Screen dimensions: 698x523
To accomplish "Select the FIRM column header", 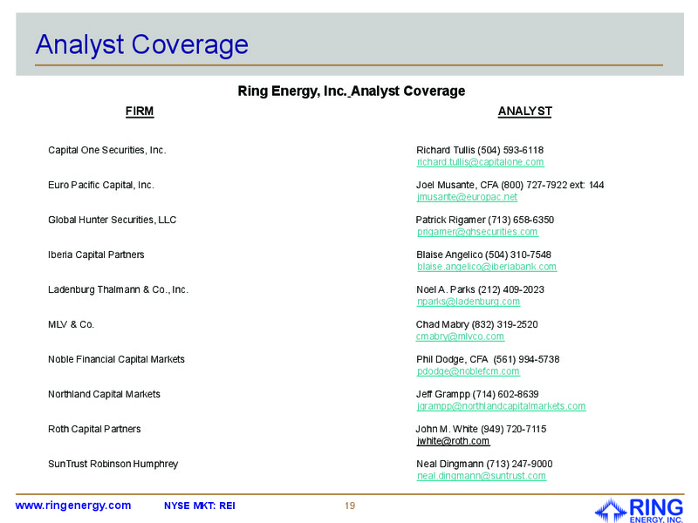I will click(140, 112).
